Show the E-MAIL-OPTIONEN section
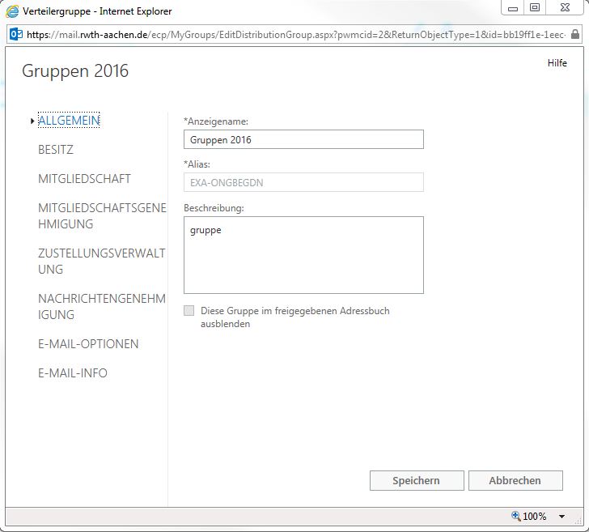The height and width of the screenshot is (532, 589). [88, 344]
